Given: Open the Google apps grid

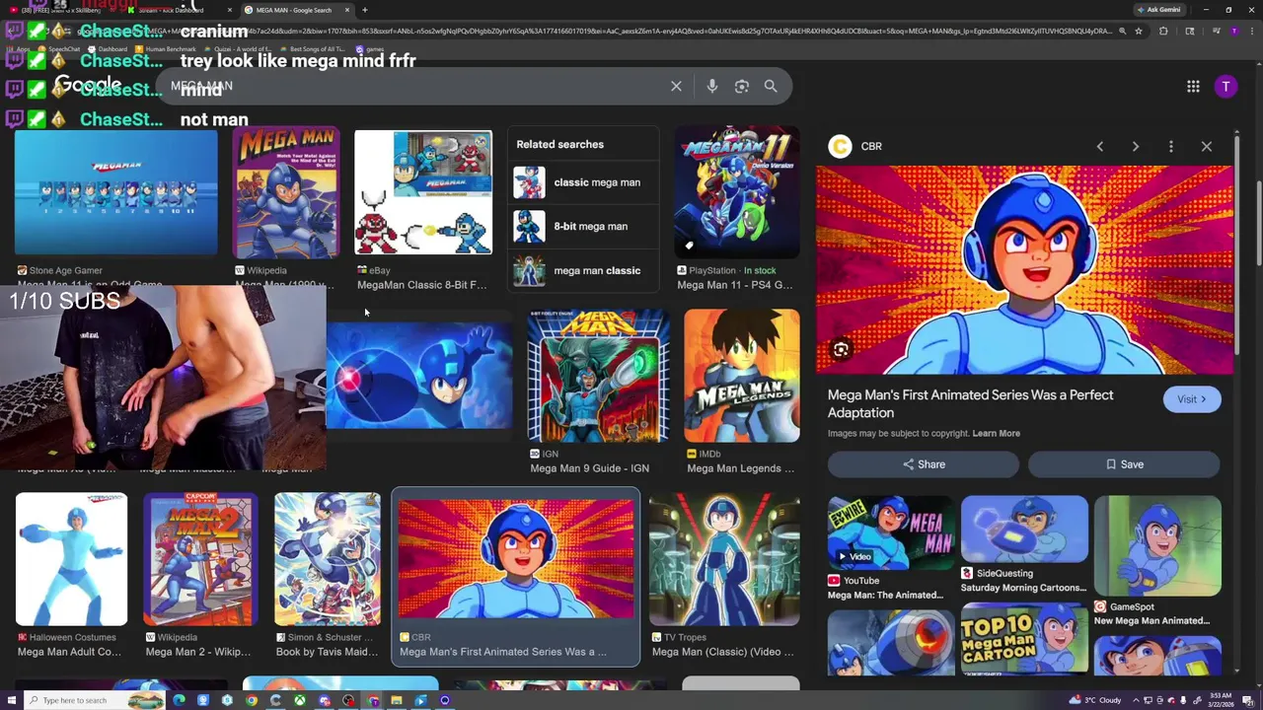Looking at the screenshot, I should (x=1193, y=87).
